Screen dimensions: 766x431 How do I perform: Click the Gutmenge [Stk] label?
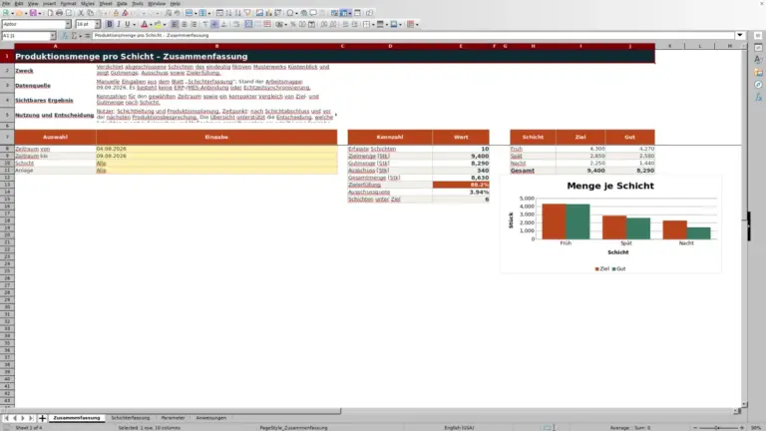tap(369, 164)
